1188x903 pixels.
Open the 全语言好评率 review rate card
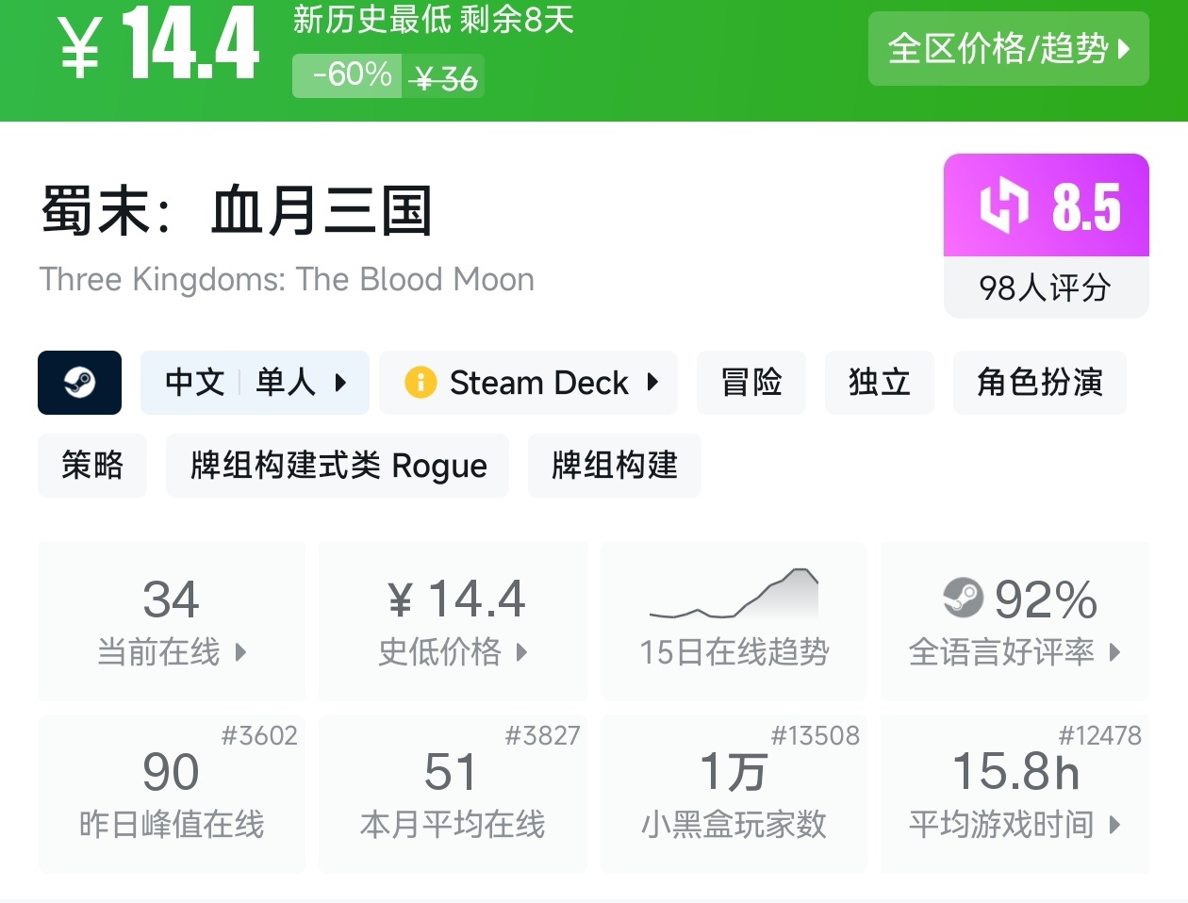1015,621
